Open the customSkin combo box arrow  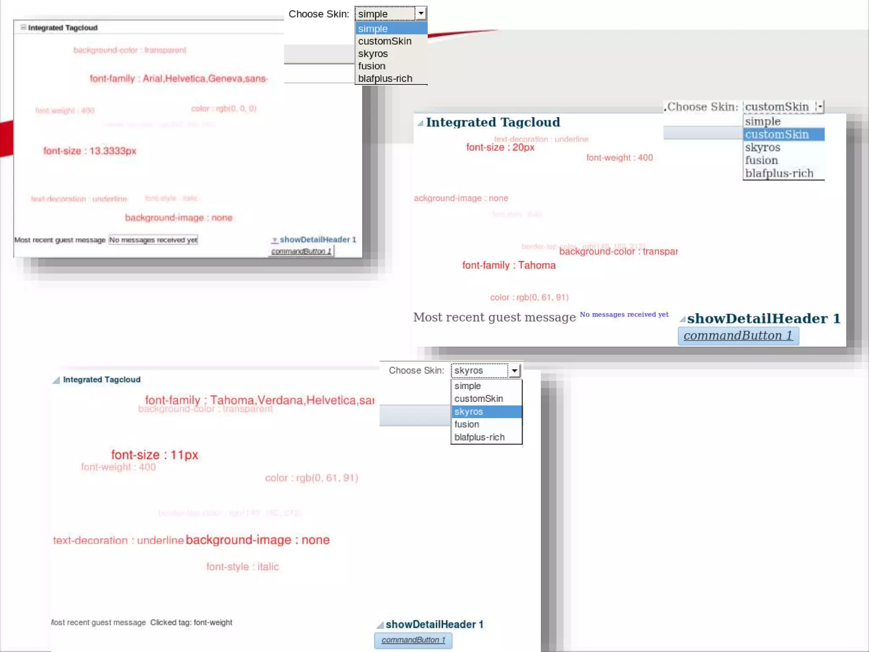point(819,107)
